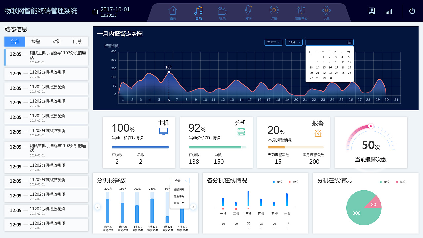Select the 广播 broadcast icon
This screenshot has width=423, height=238.
(274, 10)
